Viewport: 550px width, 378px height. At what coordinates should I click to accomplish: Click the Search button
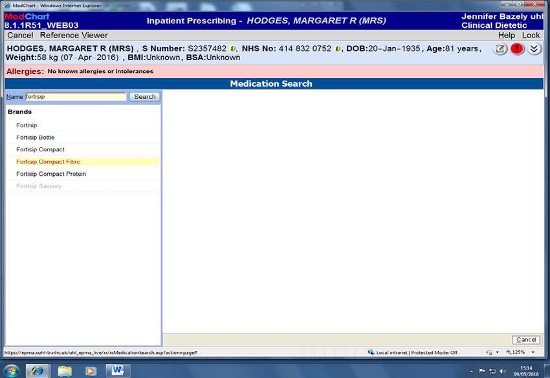[144, 97]
